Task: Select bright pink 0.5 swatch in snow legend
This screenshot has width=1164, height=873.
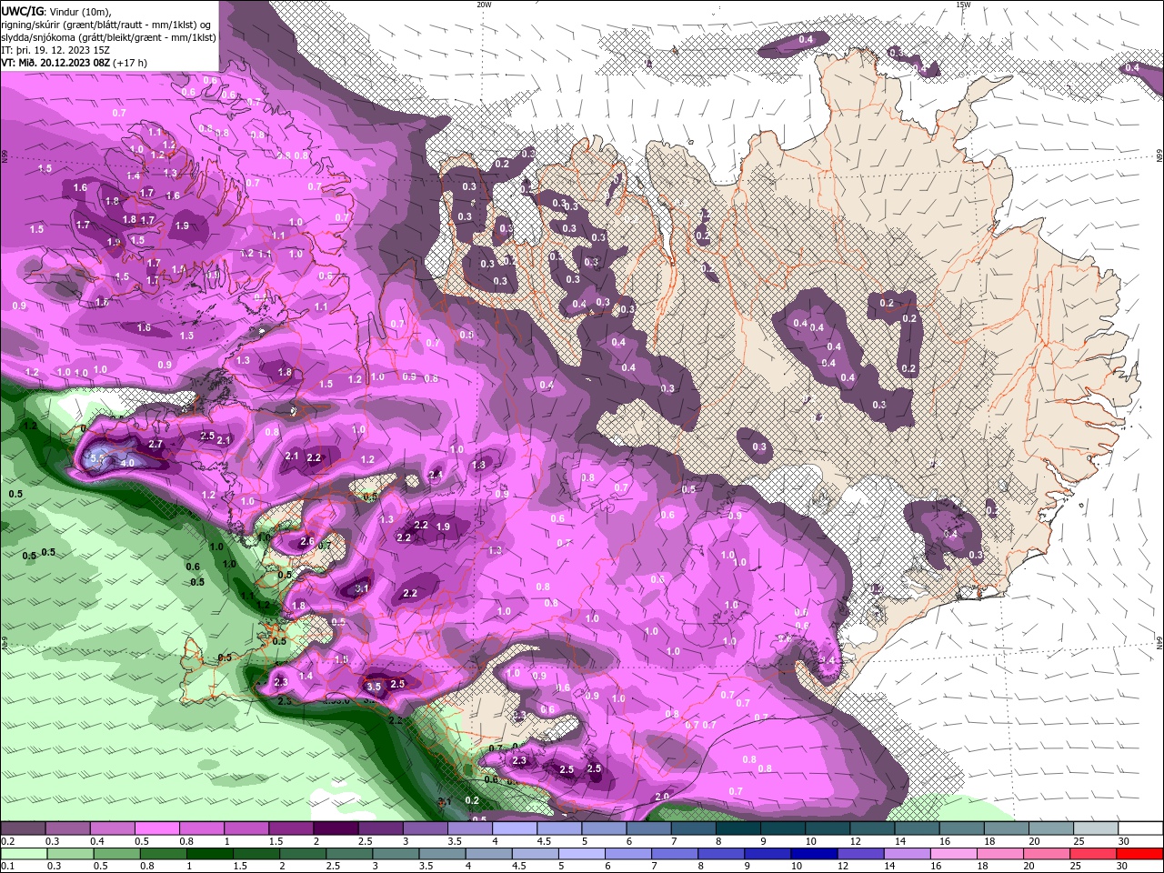Action: pos(156,828)
